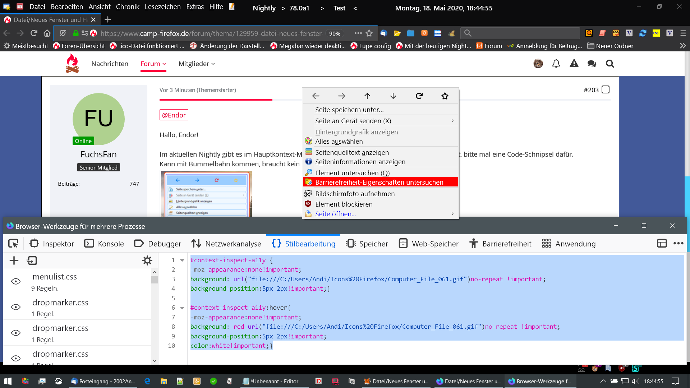Switch to the Netzwerkanalyse tab
690x388 pixels.
click(226, 244)
